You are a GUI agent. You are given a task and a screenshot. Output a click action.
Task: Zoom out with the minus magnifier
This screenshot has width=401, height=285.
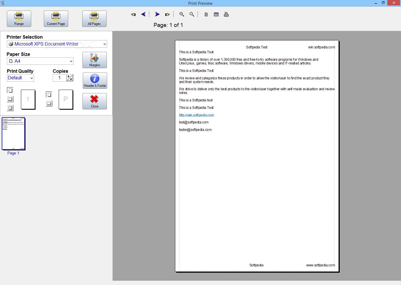pos(192,14)
